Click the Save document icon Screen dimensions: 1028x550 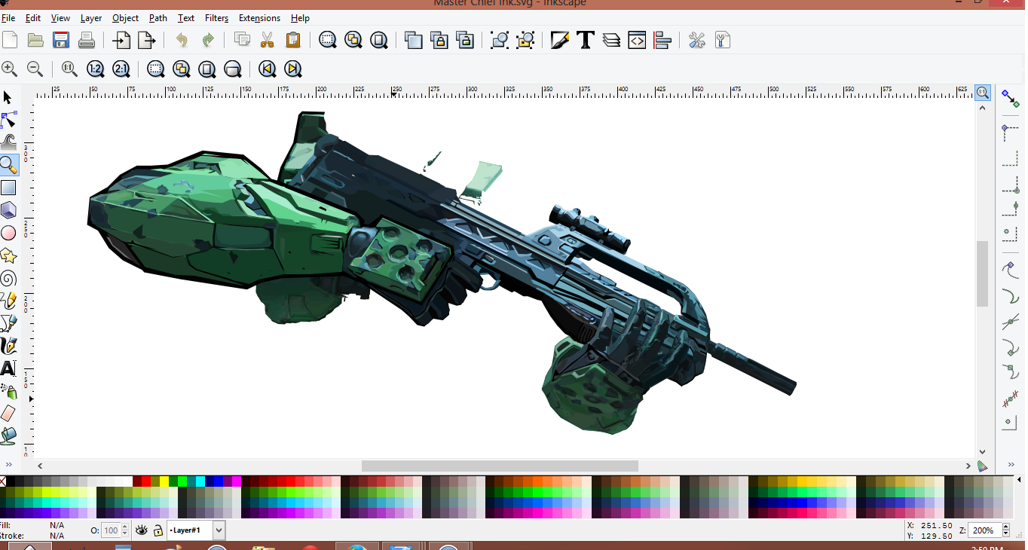[60, 40]
